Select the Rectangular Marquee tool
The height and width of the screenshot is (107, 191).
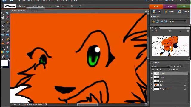tap(3, 22)
